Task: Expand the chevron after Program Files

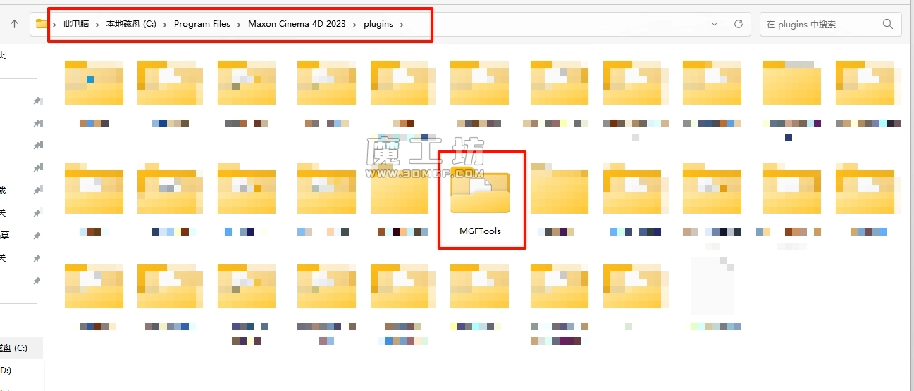Action: pyautogui.click(x=240, y=24)
